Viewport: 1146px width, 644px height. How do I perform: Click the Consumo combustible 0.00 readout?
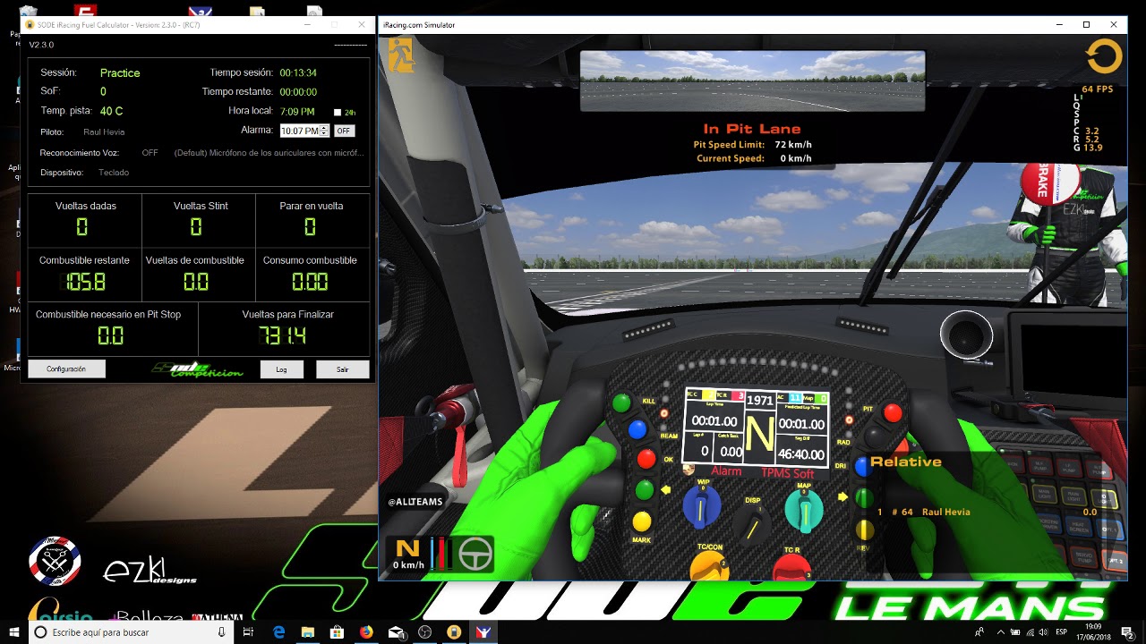tap(310, 283)
